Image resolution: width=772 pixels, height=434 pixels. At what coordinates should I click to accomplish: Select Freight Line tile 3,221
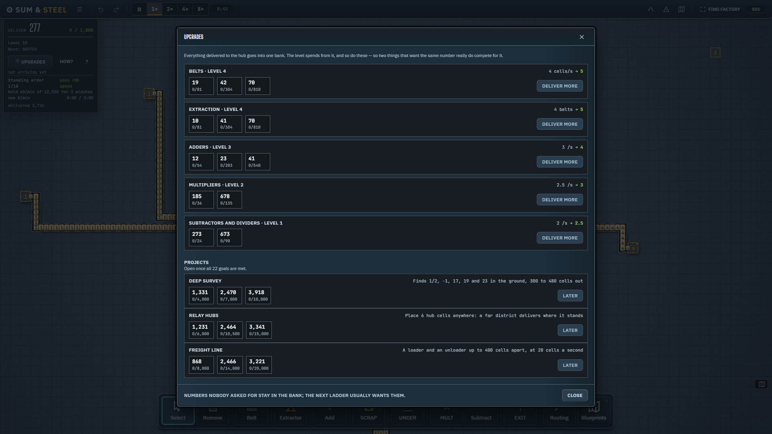tap(259, 365)
